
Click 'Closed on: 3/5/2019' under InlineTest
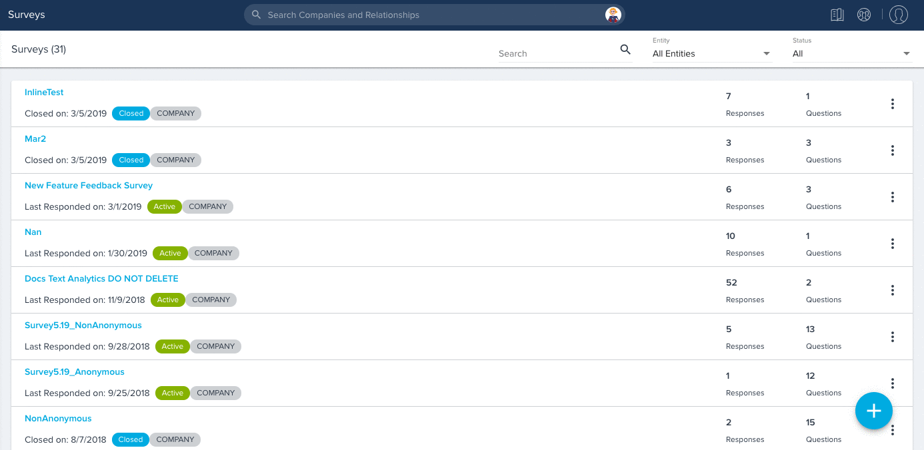pos(65,114)
